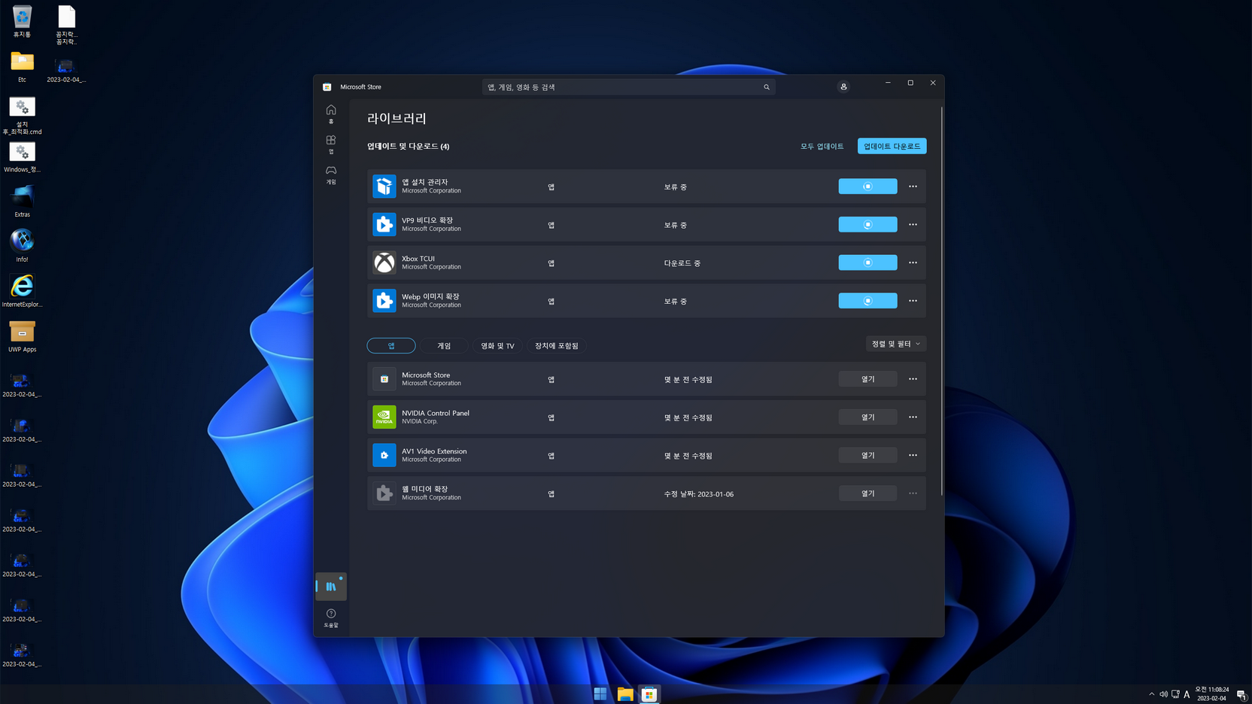
Task: Stop the VP9 비디오 확장 pending update
Action: tap(868, 224)
